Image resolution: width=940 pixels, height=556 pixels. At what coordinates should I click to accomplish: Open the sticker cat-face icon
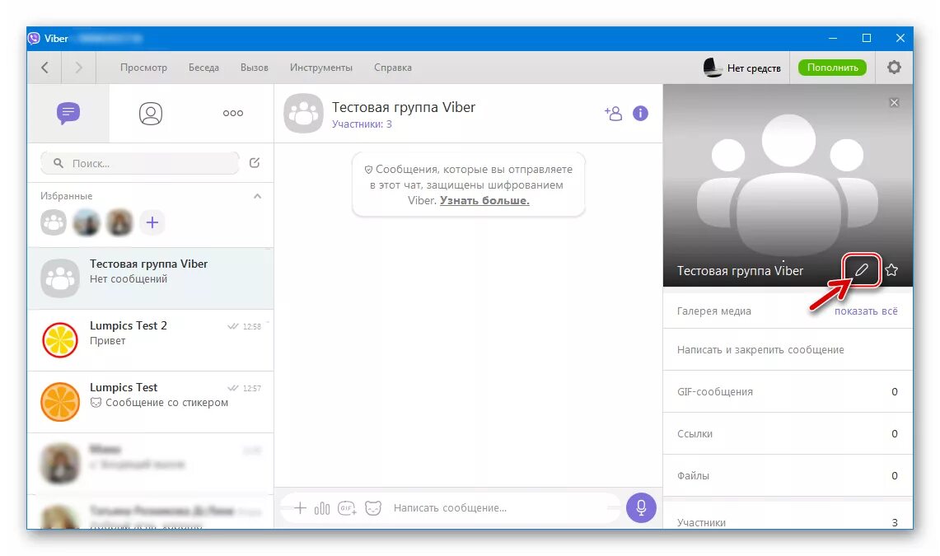pos(373,508)
